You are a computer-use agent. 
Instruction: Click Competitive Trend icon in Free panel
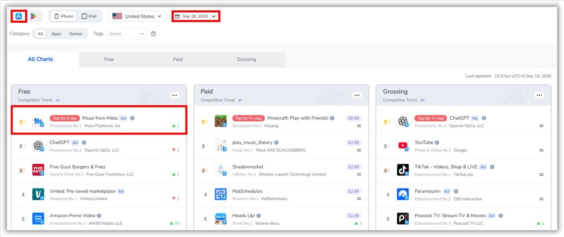pos(57,100)
